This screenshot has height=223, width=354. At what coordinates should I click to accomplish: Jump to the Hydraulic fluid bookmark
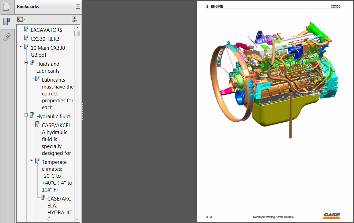pyautogui.click(x=53, y=117)
